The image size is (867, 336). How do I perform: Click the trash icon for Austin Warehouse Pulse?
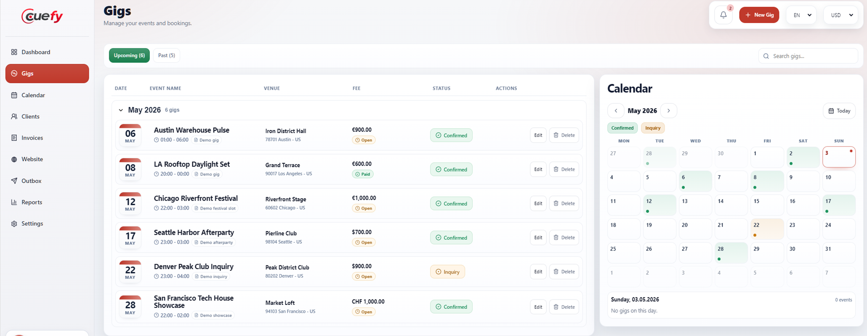point(556,135)
